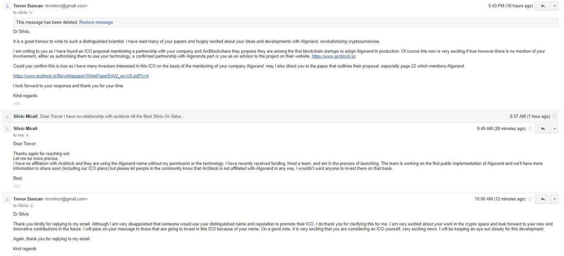Show trimmed content below Silvio's 'Best,' sign-off

[17, 186]
